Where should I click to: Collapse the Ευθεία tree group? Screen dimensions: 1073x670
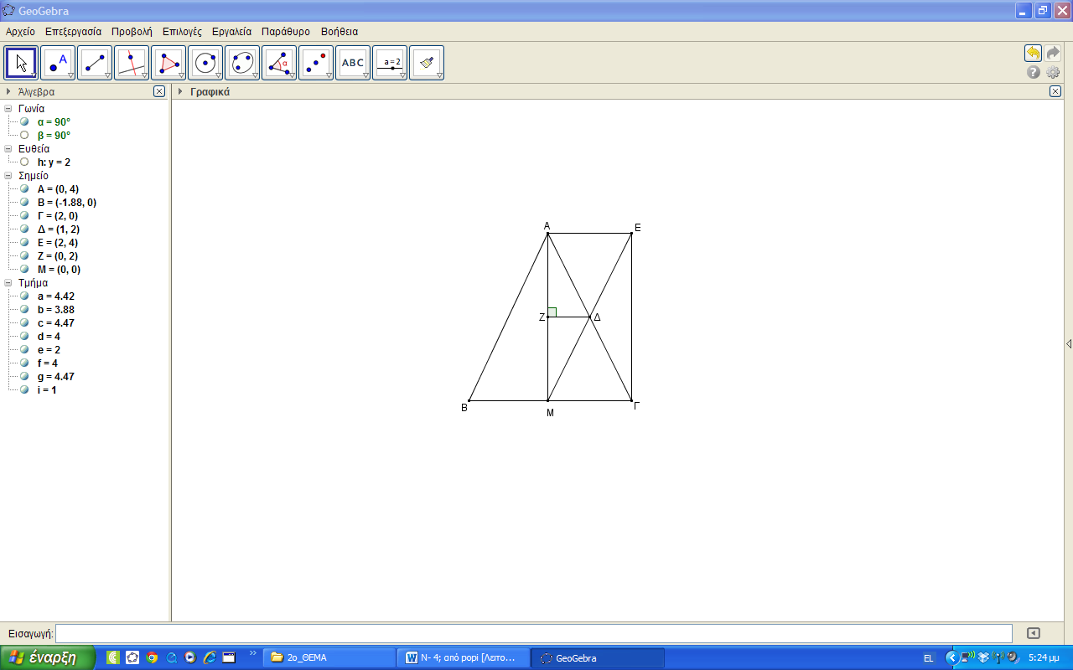click(x=8, y=148)
